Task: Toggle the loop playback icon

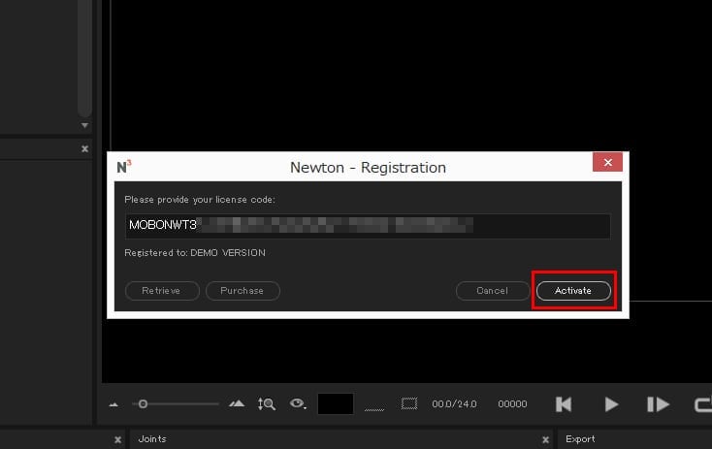Action: pyautogui.click(x=703, y=404)
